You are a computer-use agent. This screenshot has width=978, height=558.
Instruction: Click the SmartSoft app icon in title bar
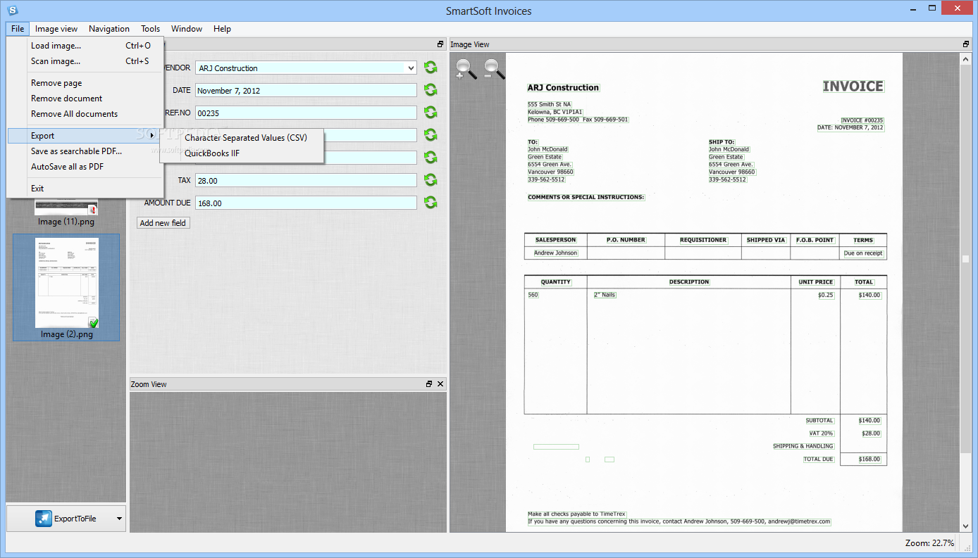pyautogui.click(x=12, y=10)
